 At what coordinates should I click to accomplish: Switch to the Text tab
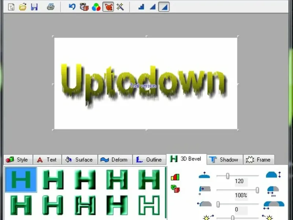pos(47,159)
